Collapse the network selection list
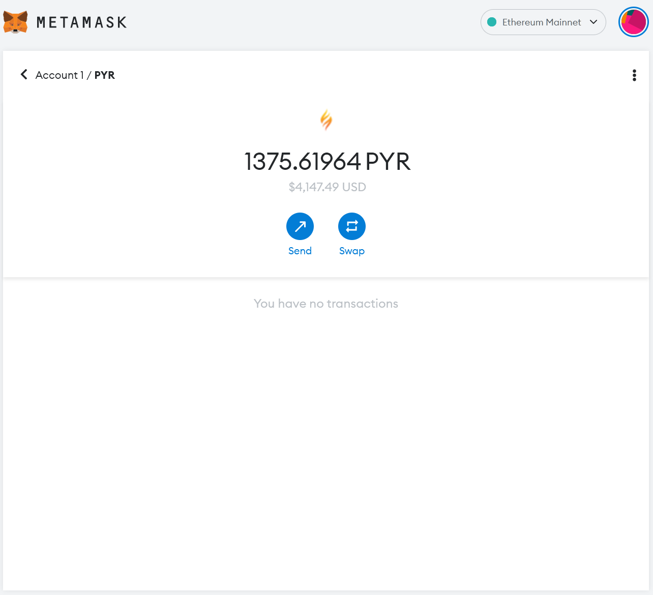The image size is (653, 595). point(593,22)
